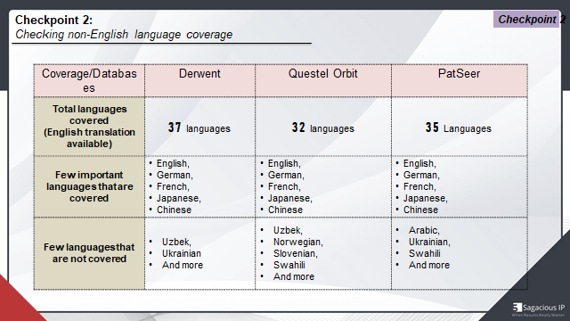Click Uzbek in the Derwent column
The image size is (570, 321).
tap(176, 242)
